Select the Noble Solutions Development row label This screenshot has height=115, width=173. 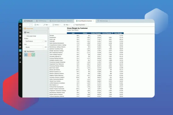[x=57, y=43]
